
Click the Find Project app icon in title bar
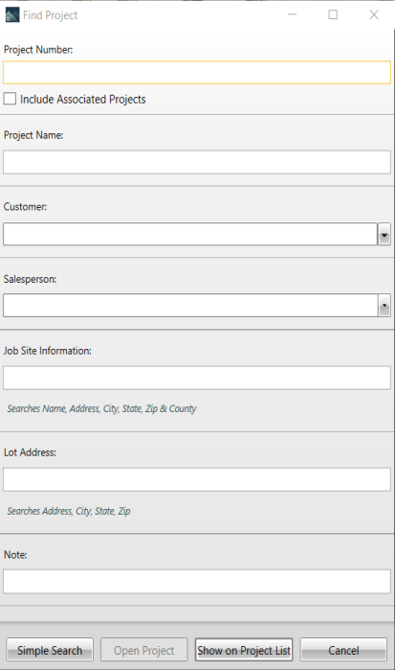[x=12, y=15]
